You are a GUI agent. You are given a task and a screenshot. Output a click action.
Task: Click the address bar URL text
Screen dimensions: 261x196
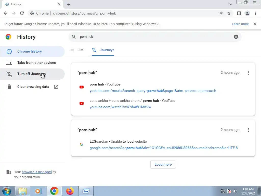point(85,13)
